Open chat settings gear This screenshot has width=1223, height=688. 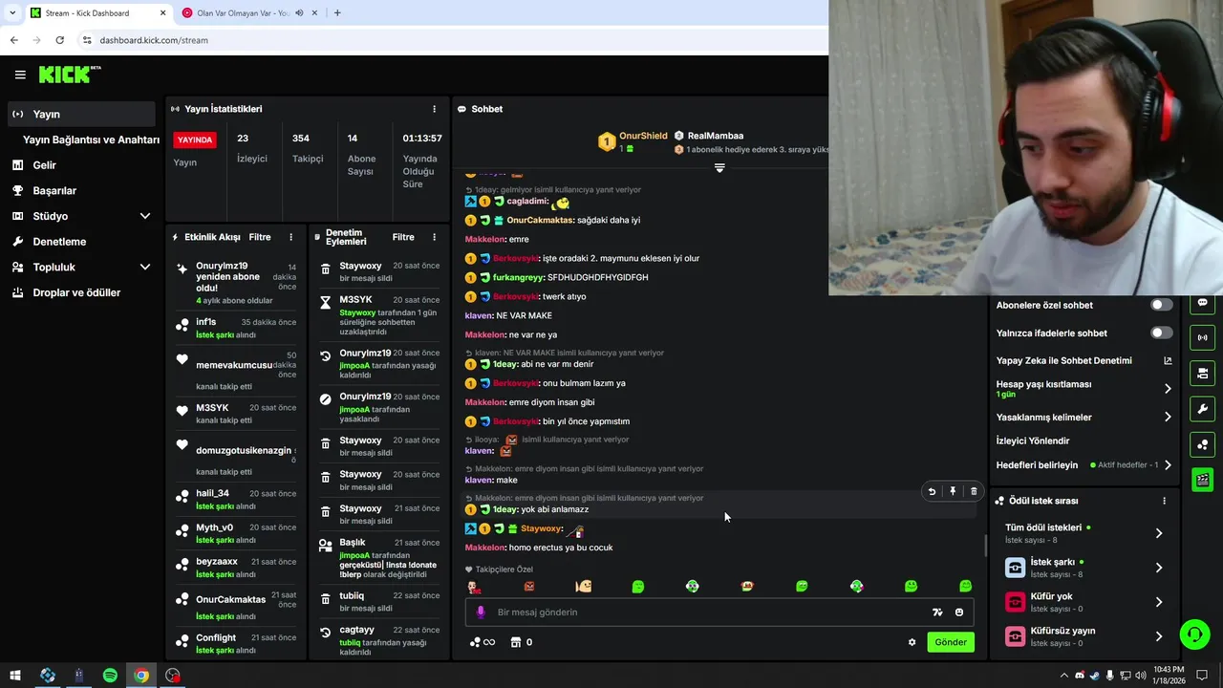point(912,642)
